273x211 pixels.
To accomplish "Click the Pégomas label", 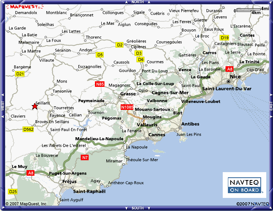I will click(x=112, y=118).
